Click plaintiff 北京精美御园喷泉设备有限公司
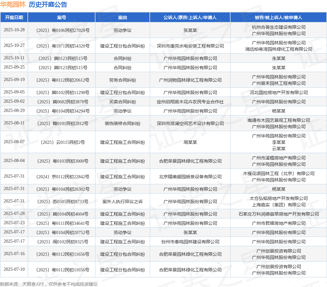Screen dimensions: 327x287 click(x=190, y=177)
